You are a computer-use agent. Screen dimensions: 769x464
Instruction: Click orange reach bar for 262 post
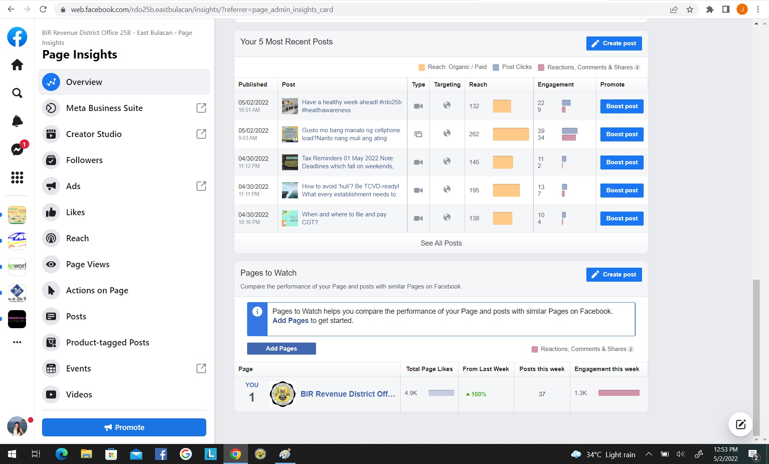511,134
